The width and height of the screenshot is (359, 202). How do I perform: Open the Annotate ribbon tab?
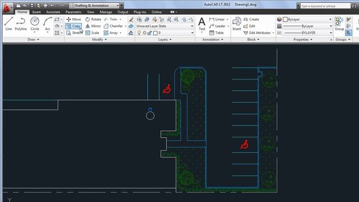coord(53,12)
